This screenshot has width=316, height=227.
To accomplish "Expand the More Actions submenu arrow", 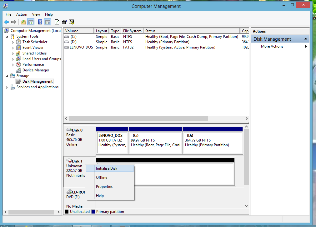I will coord(306,46).
